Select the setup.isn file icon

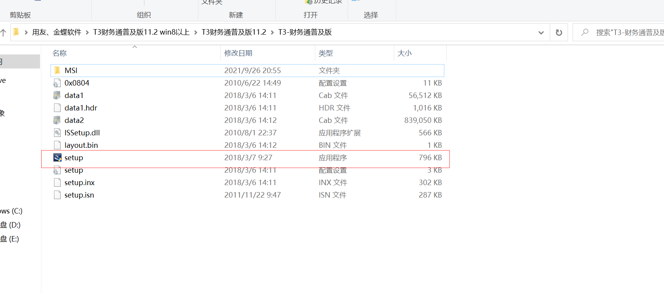click(57, 195)
